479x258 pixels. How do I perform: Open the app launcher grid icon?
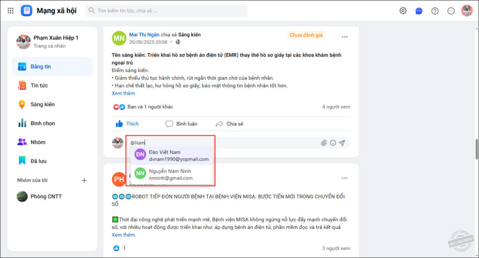pyautogui.click(x=10, y=11)
